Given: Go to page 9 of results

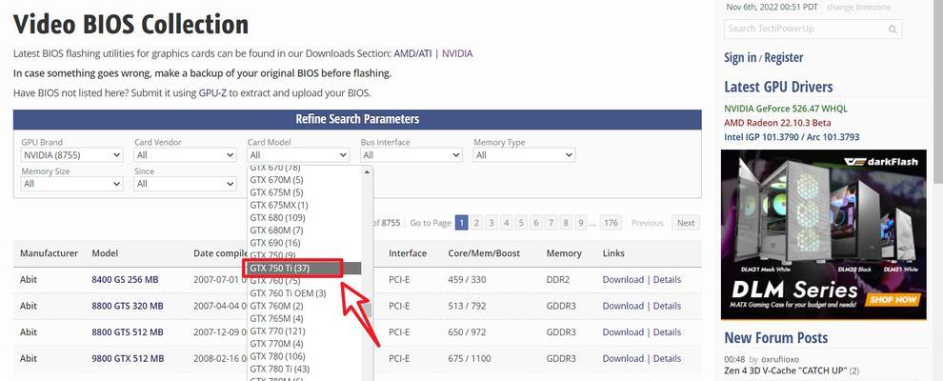Looking at the screenshot, I should 580,223.
